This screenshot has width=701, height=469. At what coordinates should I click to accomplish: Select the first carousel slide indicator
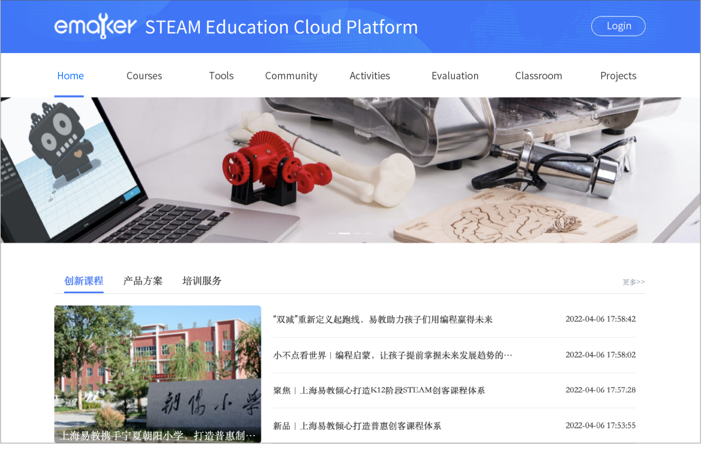coord(331,234)
